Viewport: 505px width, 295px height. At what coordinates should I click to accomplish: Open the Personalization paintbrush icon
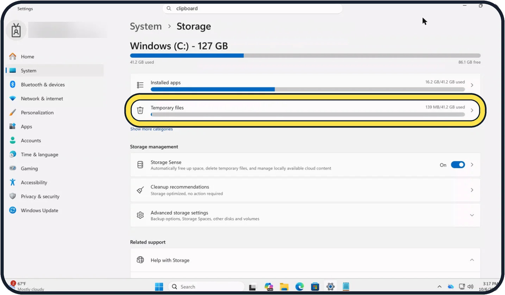pyautogui.click(x=13, y=113)
